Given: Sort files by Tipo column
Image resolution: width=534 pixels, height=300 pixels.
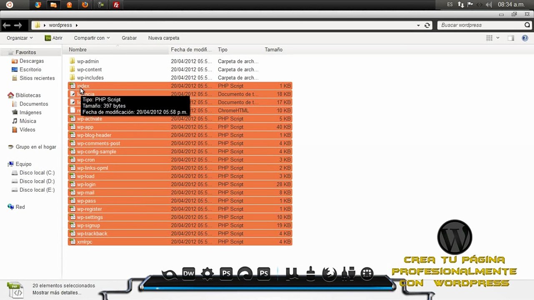Looking at the screenshot, I should coord(223,50).
